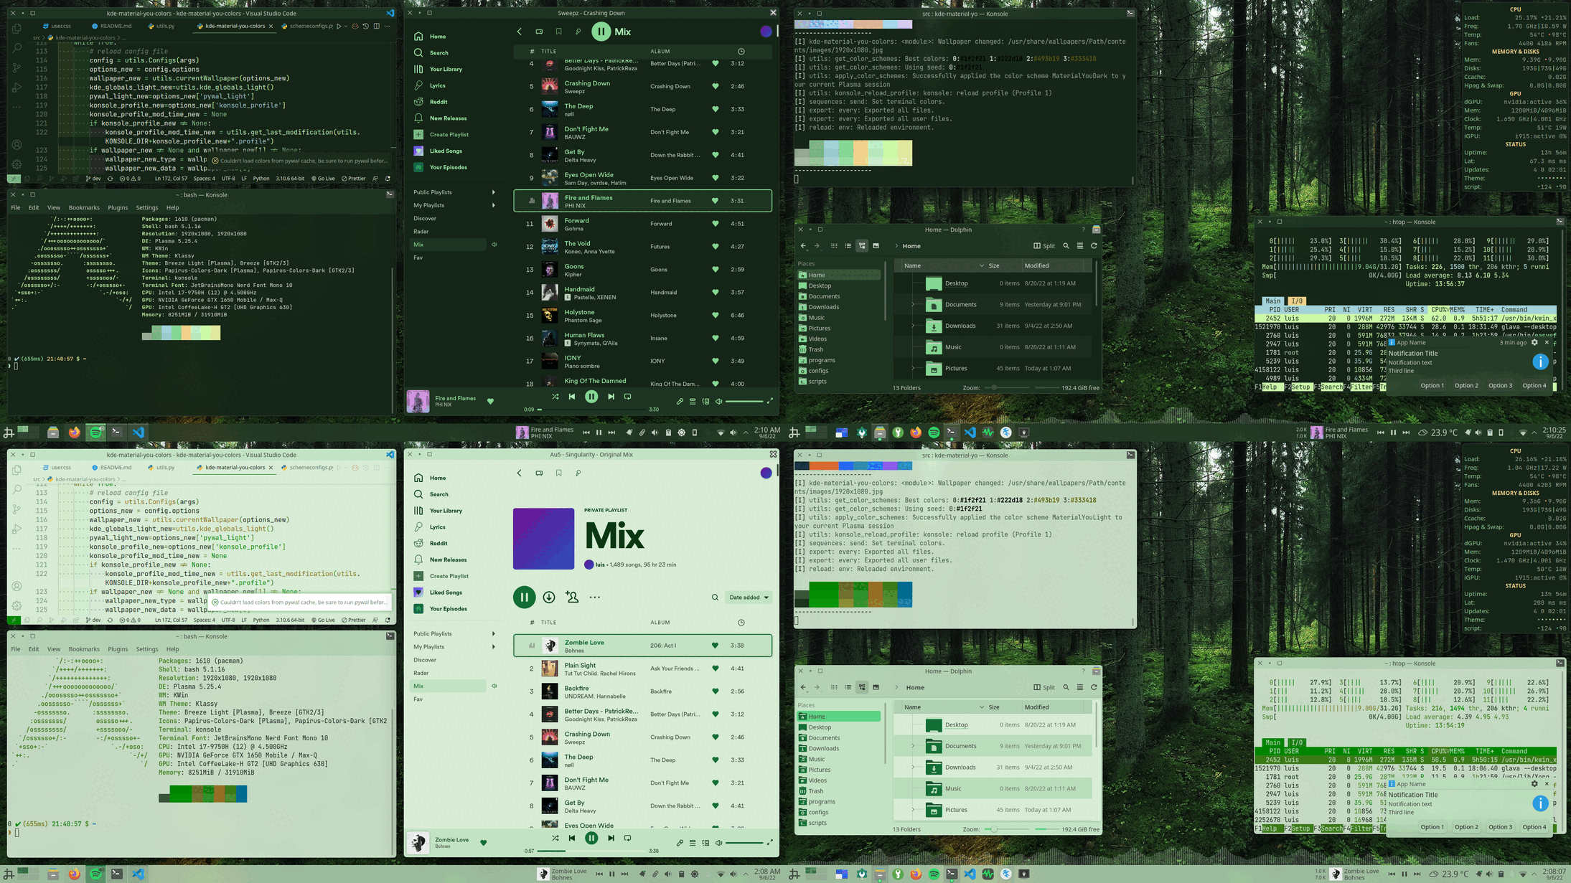Open the Bookmarks menu in the dark bash Konsole
Image resolution: width=1571 pixels, height=883 pixels.
pos(84,207)
